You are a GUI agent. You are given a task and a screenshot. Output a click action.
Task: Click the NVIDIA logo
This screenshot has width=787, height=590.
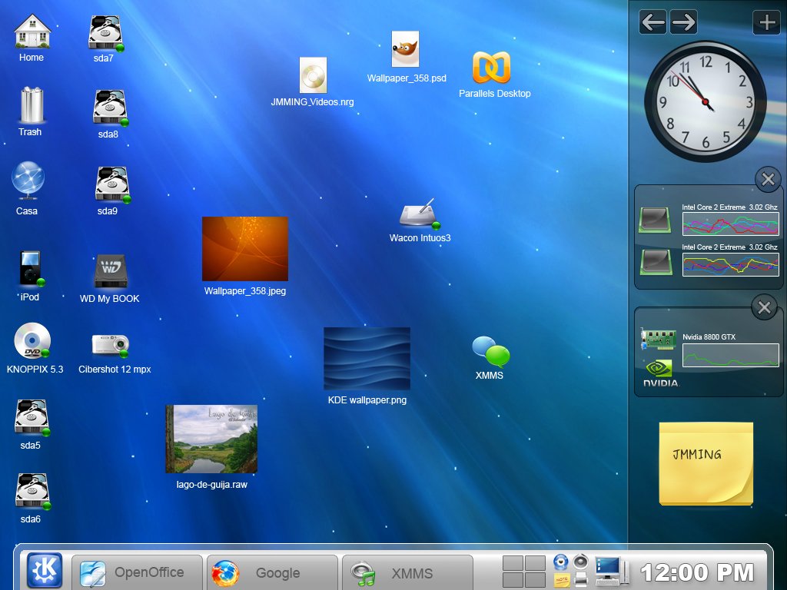(660, 374)
